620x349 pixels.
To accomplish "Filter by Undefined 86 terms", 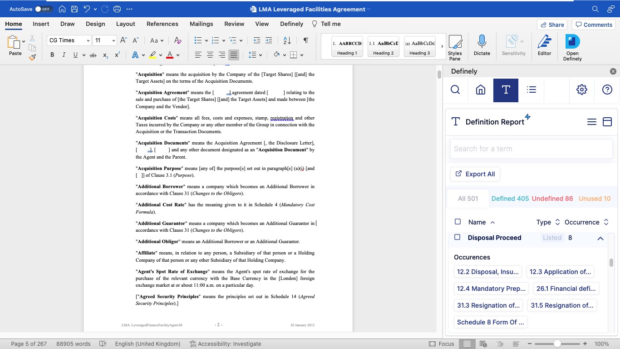I will coord(552,199).
